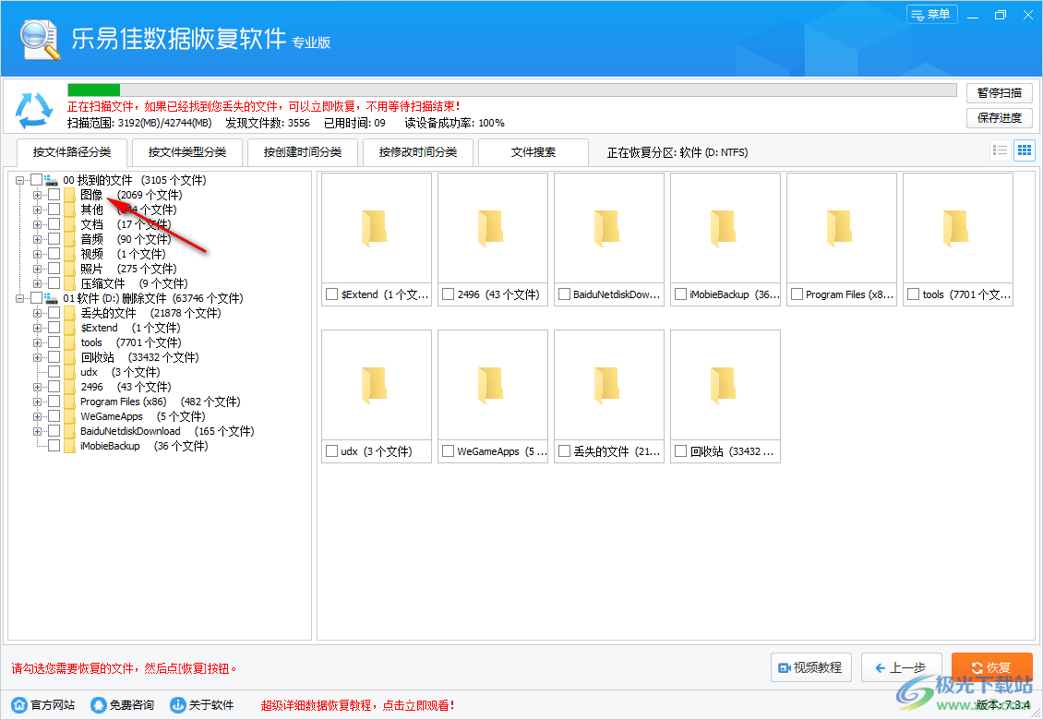Click the orange 恢复 button
The image size is (1043, 720).
coord(991,667)
